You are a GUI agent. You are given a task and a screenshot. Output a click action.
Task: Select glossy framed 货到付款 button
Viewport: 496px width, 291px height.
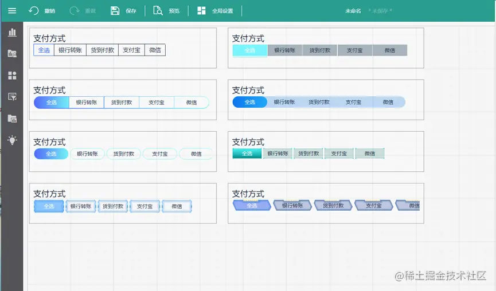pos(113,206)
